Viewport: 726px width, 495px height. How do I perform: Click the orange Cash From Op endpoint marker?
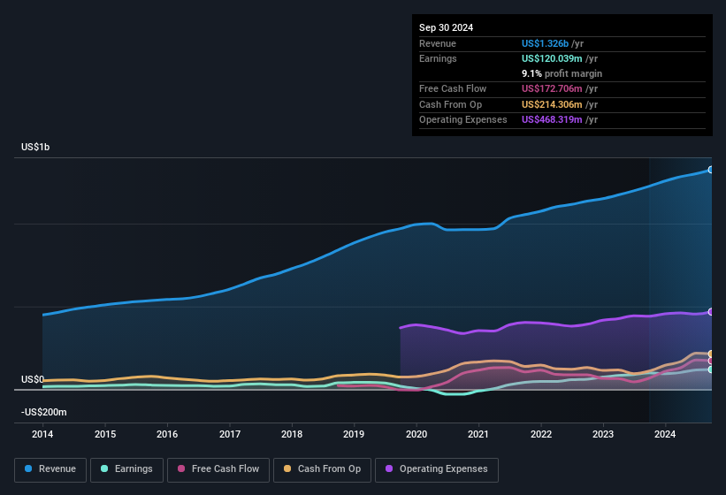pyautogui.click(x=711, y=354)
